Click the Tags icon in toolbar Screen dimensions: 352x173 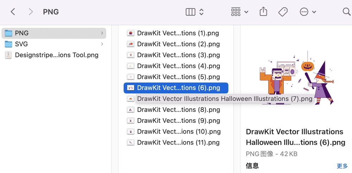tap(283, 12)
